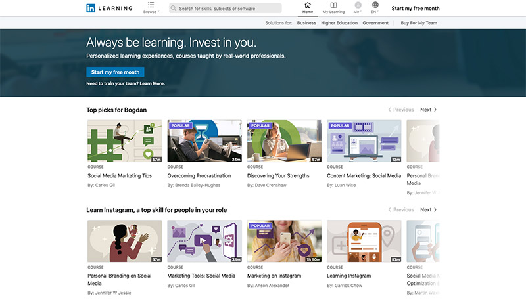Click POPULAR badge on Marketing on Instagram

(x=260, y=226)
